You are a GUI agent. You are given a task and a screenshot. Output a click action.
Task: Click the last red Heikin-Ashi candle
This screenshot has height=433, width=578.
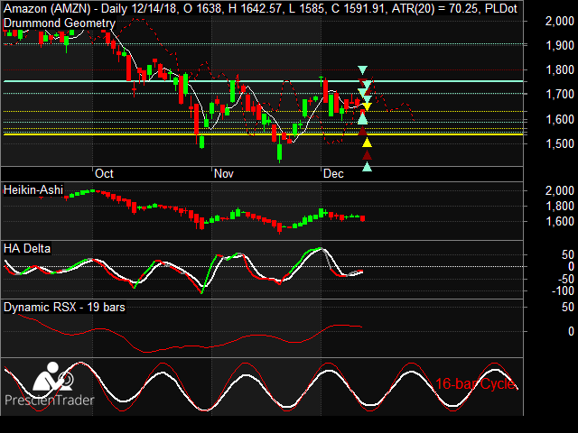pyautogui.click(x=363, y=218)
